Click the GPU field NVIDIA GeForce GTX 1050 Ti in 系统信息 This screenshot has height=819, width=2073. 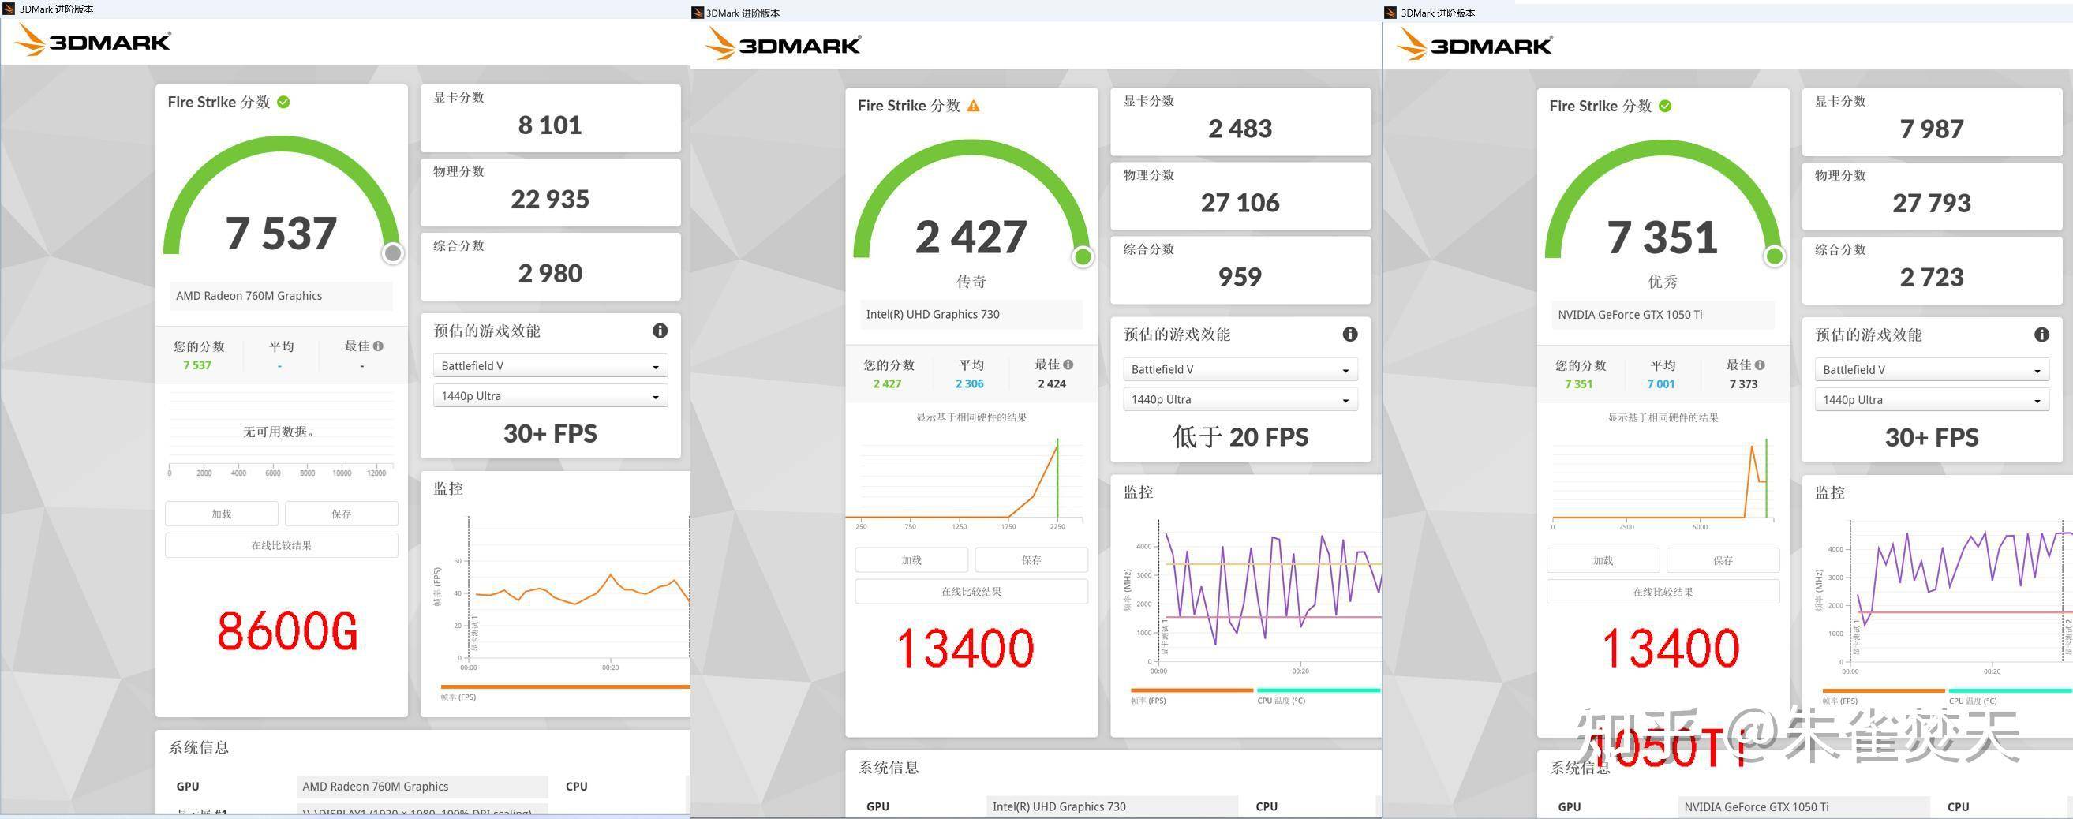[x=1803, y=806]
